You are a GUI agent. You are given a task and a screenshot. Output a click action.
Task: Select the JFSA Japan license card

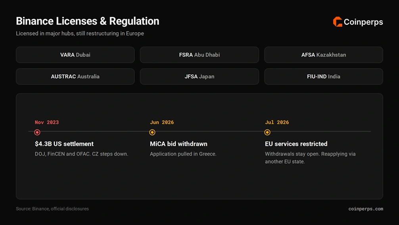coord(199,77)
